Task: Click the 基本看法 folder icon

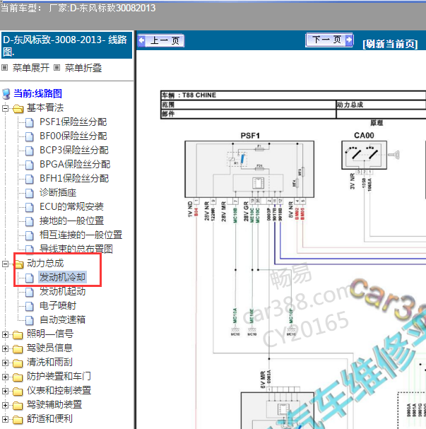Action: 18,109
